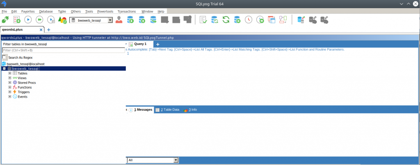Click the green circular refresh arrows icon
The height and width of the screenshot is (165, 420).
[x=226, y=20]
